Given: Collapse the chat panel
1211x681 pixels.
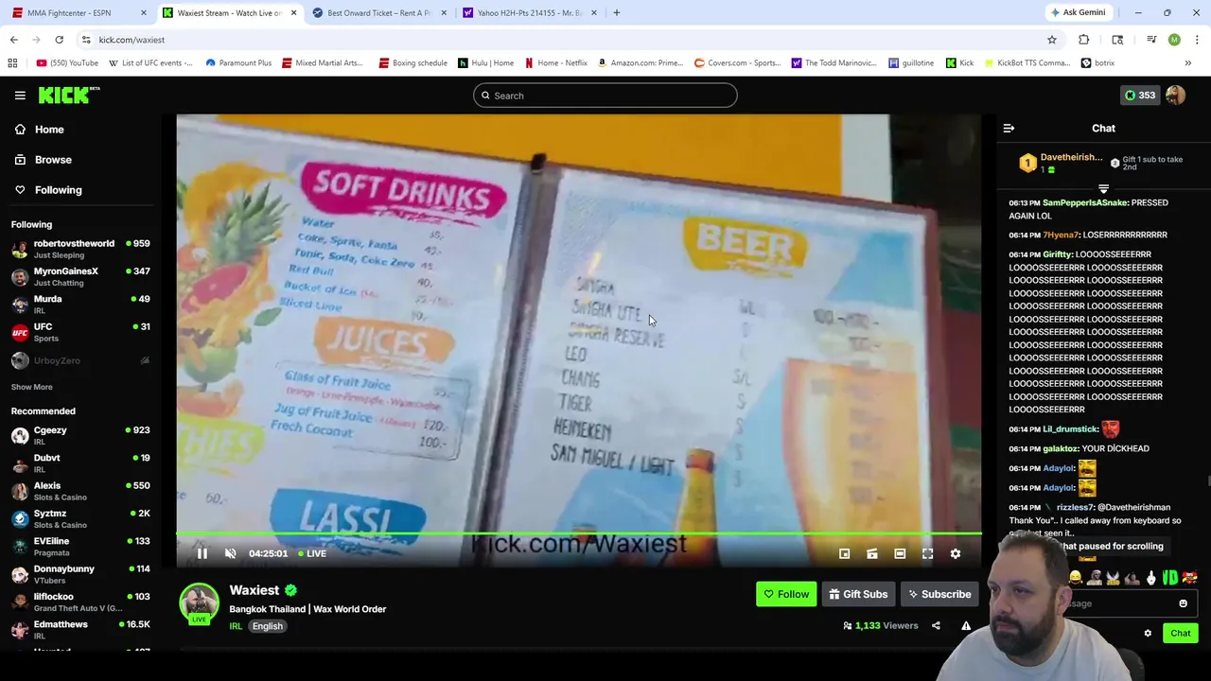Looking at the screenshot, I should [1009, 128].
